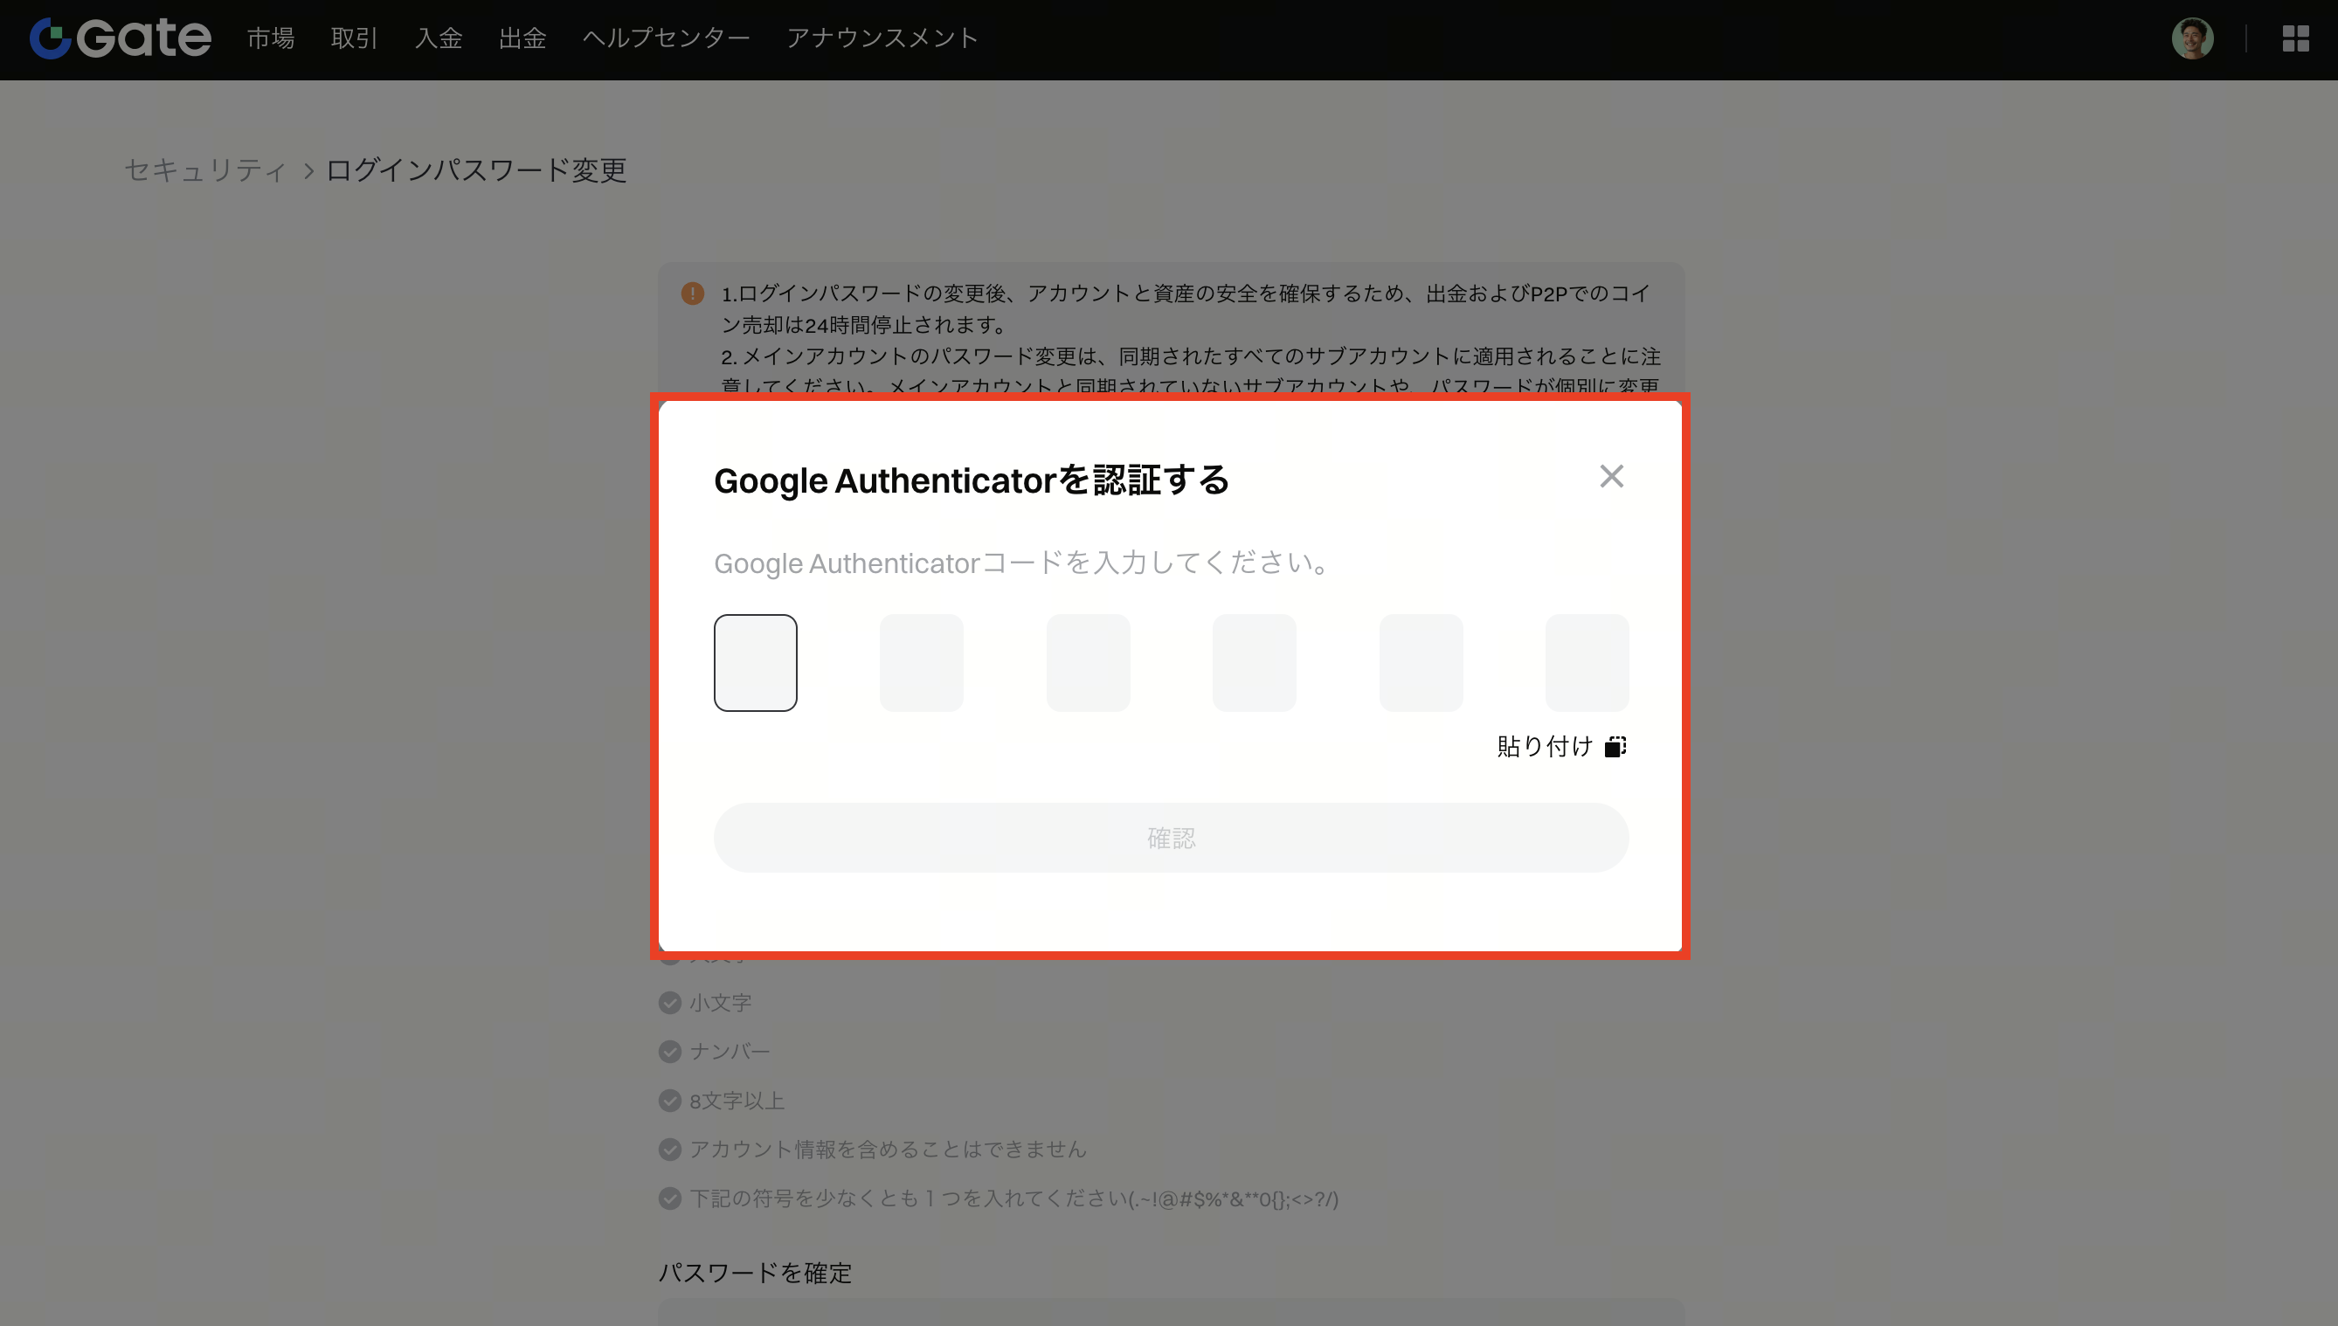Viewport: 2338px width, 1326px height.
Task: Click the Gate logo
Action: pos(121,38)
